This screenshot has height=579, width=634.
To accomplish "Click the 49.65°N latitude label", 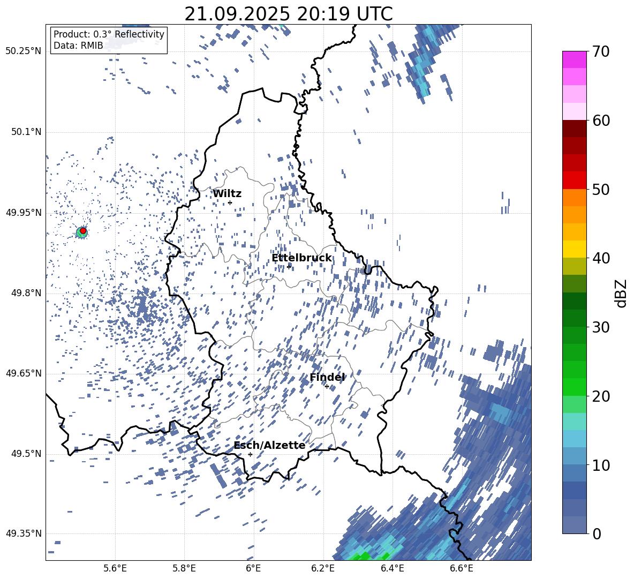I will [24, 373].
